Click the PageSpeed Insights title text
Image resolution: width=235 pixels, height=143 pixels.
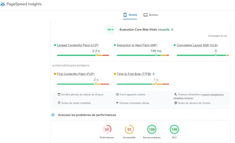(x=24, y=4)
